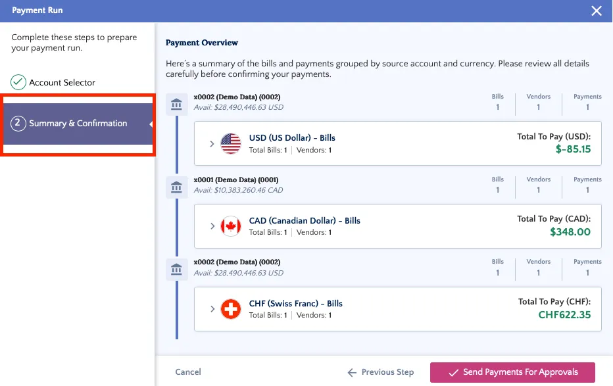Click the US flag icon

(231, 143)
